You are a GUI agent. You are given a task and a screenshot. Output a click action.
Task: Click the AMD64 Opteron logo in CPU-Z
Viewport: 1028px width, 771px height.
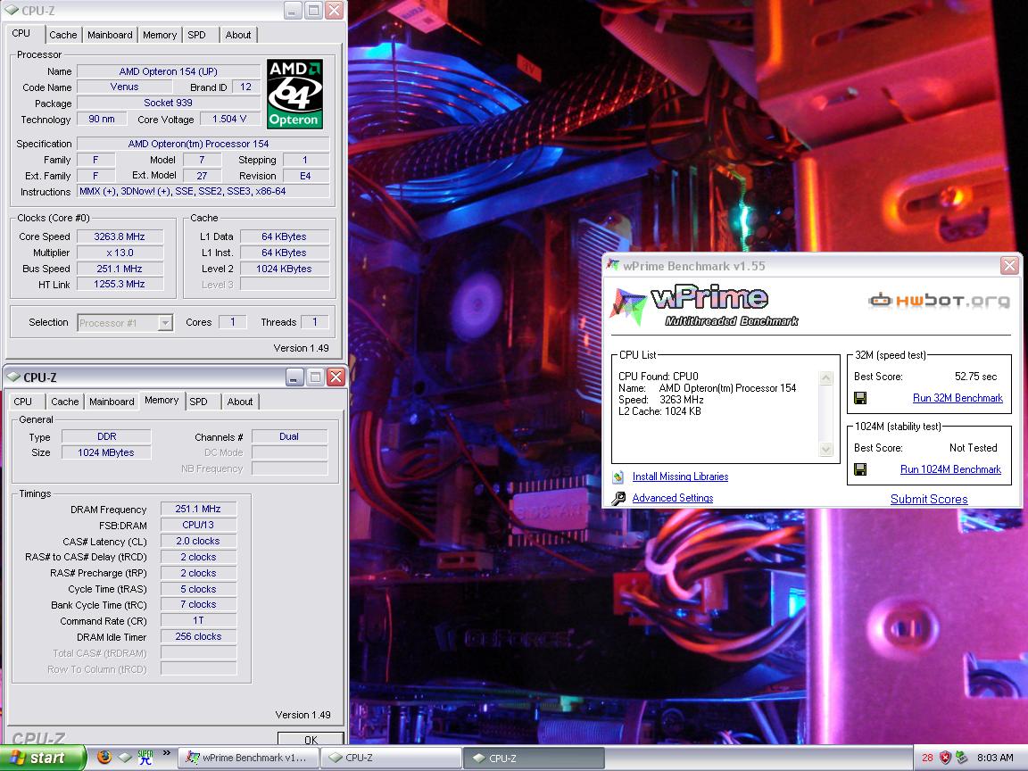pos(295,94)
